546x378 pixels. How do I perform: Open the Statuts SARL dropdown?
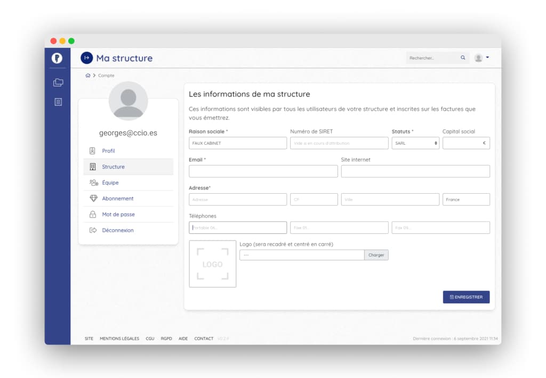click(x=415, y=143)
